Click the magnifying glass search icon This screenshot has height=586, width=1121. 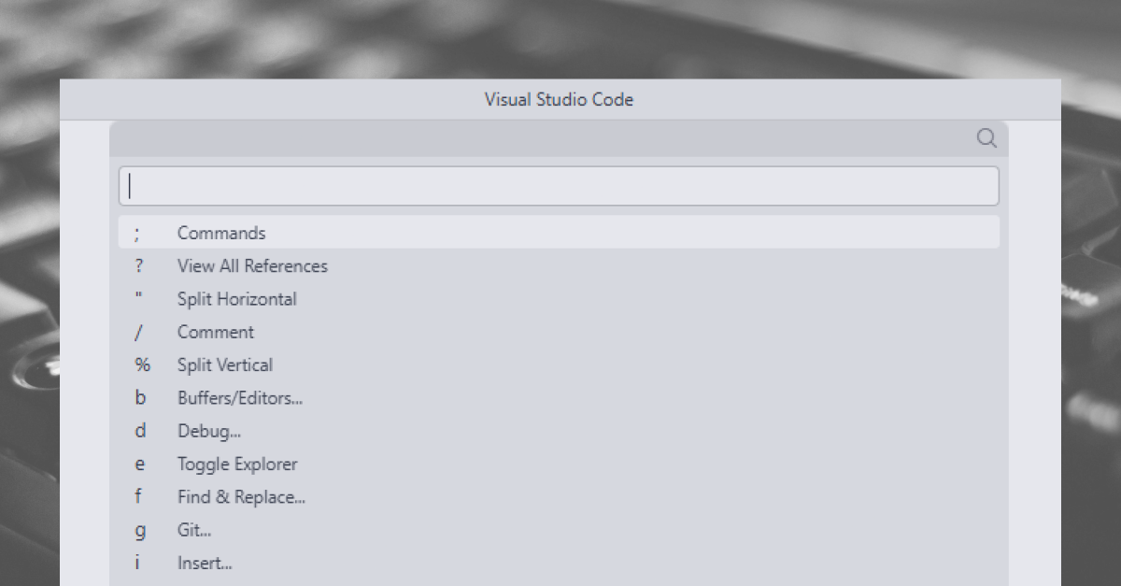[986, 138]
